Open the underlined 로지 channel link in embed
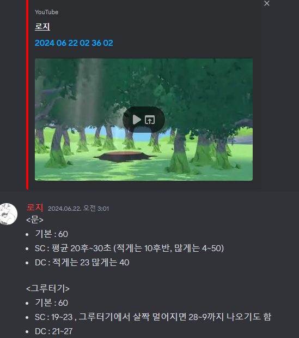299x338 pixels. pyautogui.click(x=42, y=27)
